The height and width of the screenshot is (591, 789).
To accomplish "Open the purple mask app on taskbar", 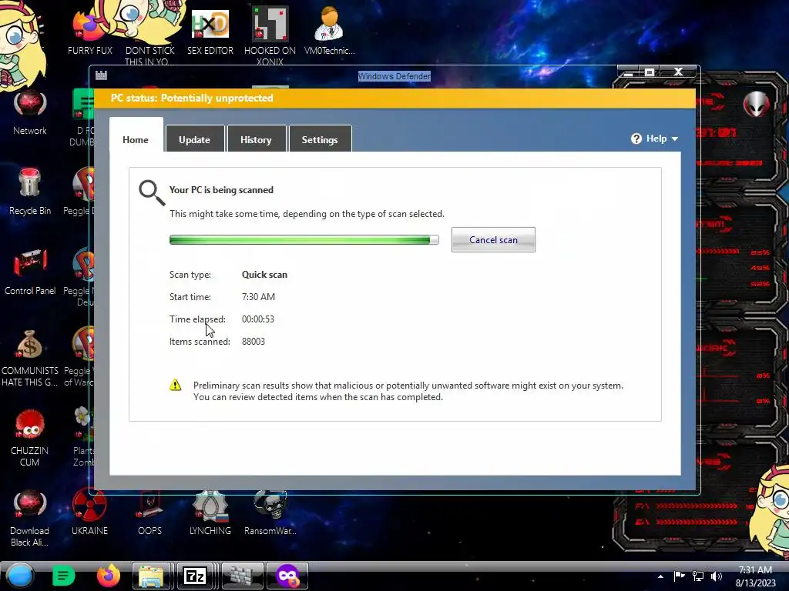I will (x=287, y=576).
